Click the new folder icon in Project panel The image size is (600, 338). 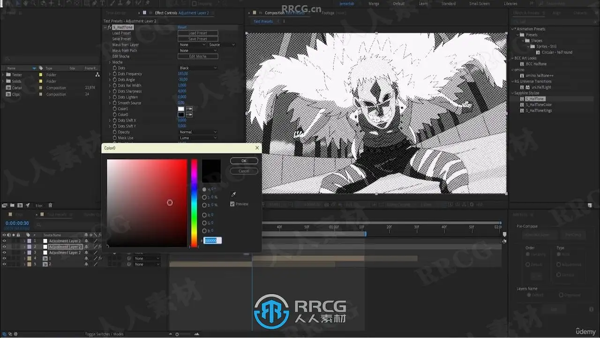pos(12,205)
